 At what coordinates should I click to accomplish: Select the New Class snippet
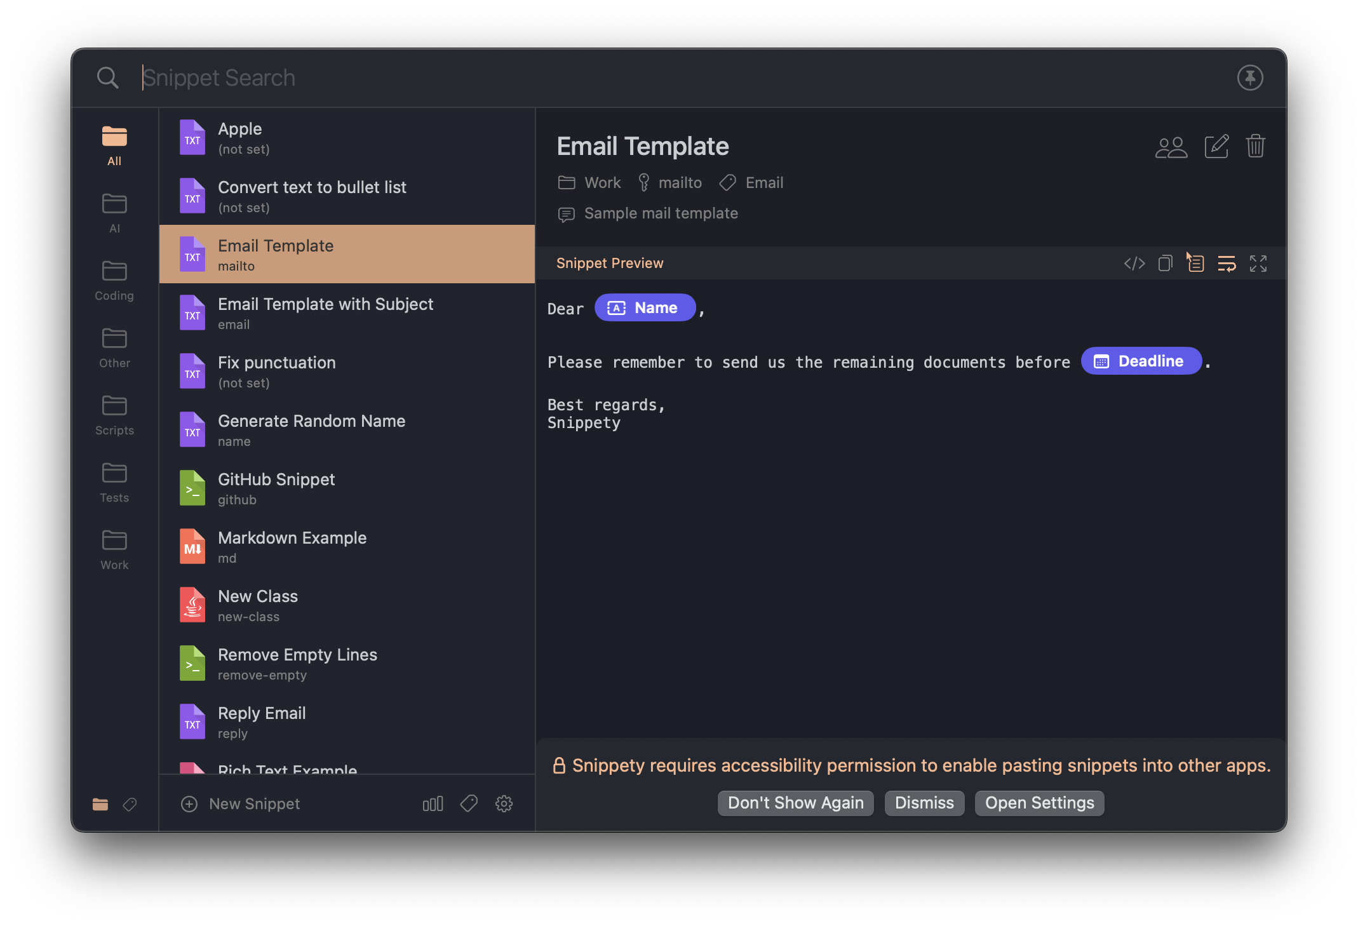click(x=347, y=605)
